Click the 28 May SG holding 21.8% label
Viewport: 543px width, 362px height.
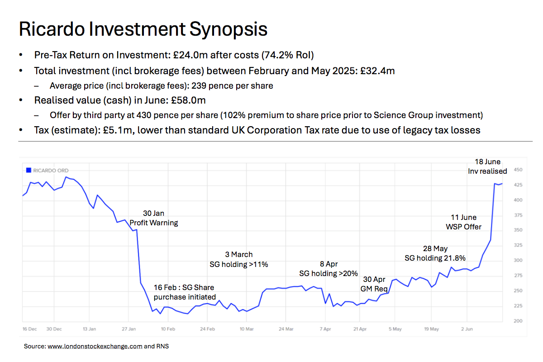[435, 253]
